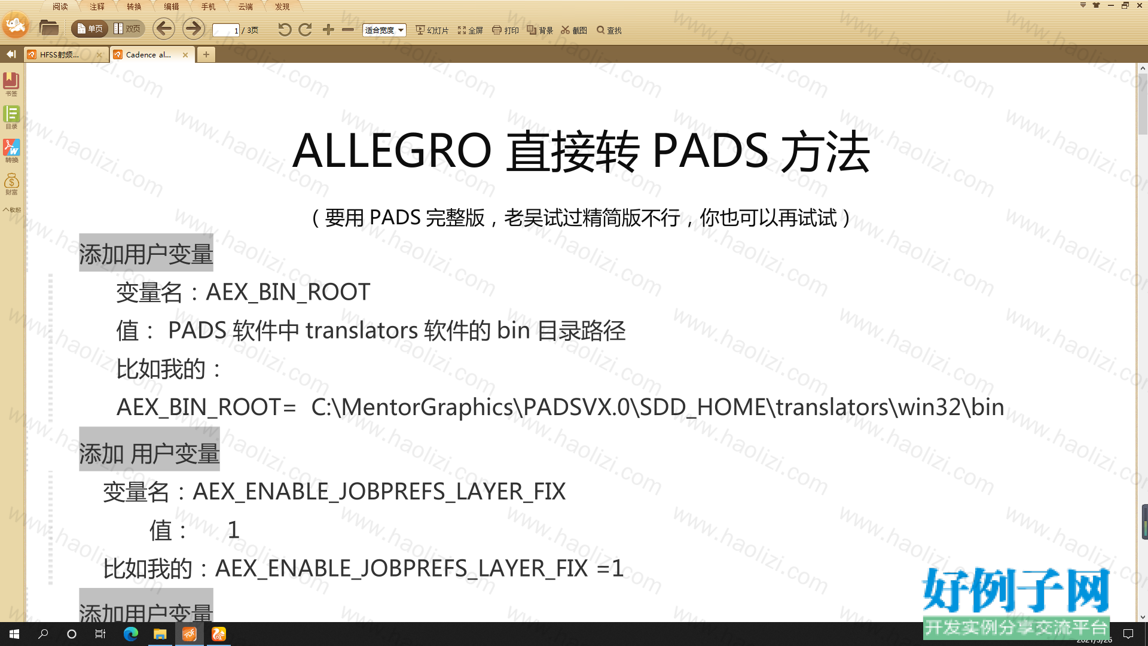Open Windows taskbar search
Screen dimensions: 1148x646
(43, 634)
